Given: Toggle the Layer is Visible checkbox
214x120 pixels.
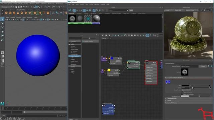Looking at the screenshot, I should (182, 92).
